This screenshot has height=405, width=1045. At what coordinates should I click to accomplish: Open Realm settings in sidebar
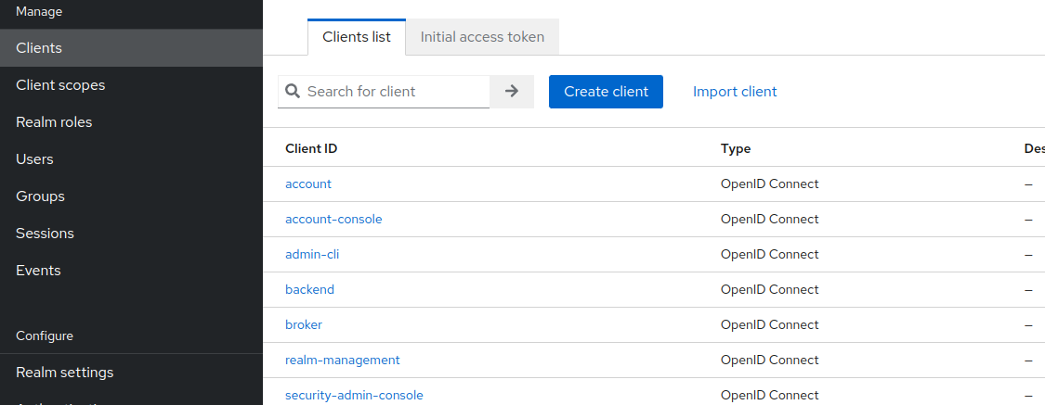(131, 373)
